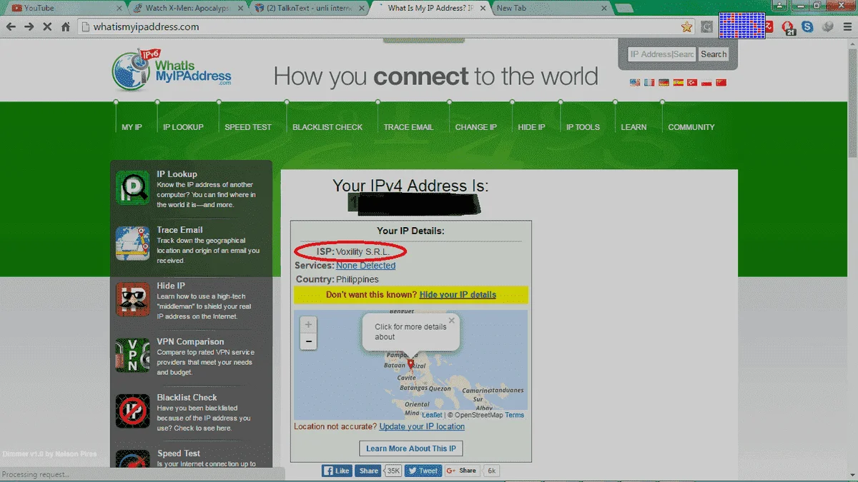
Task: Switch to the New Tab tab
Action: click(x=551, y=8)
